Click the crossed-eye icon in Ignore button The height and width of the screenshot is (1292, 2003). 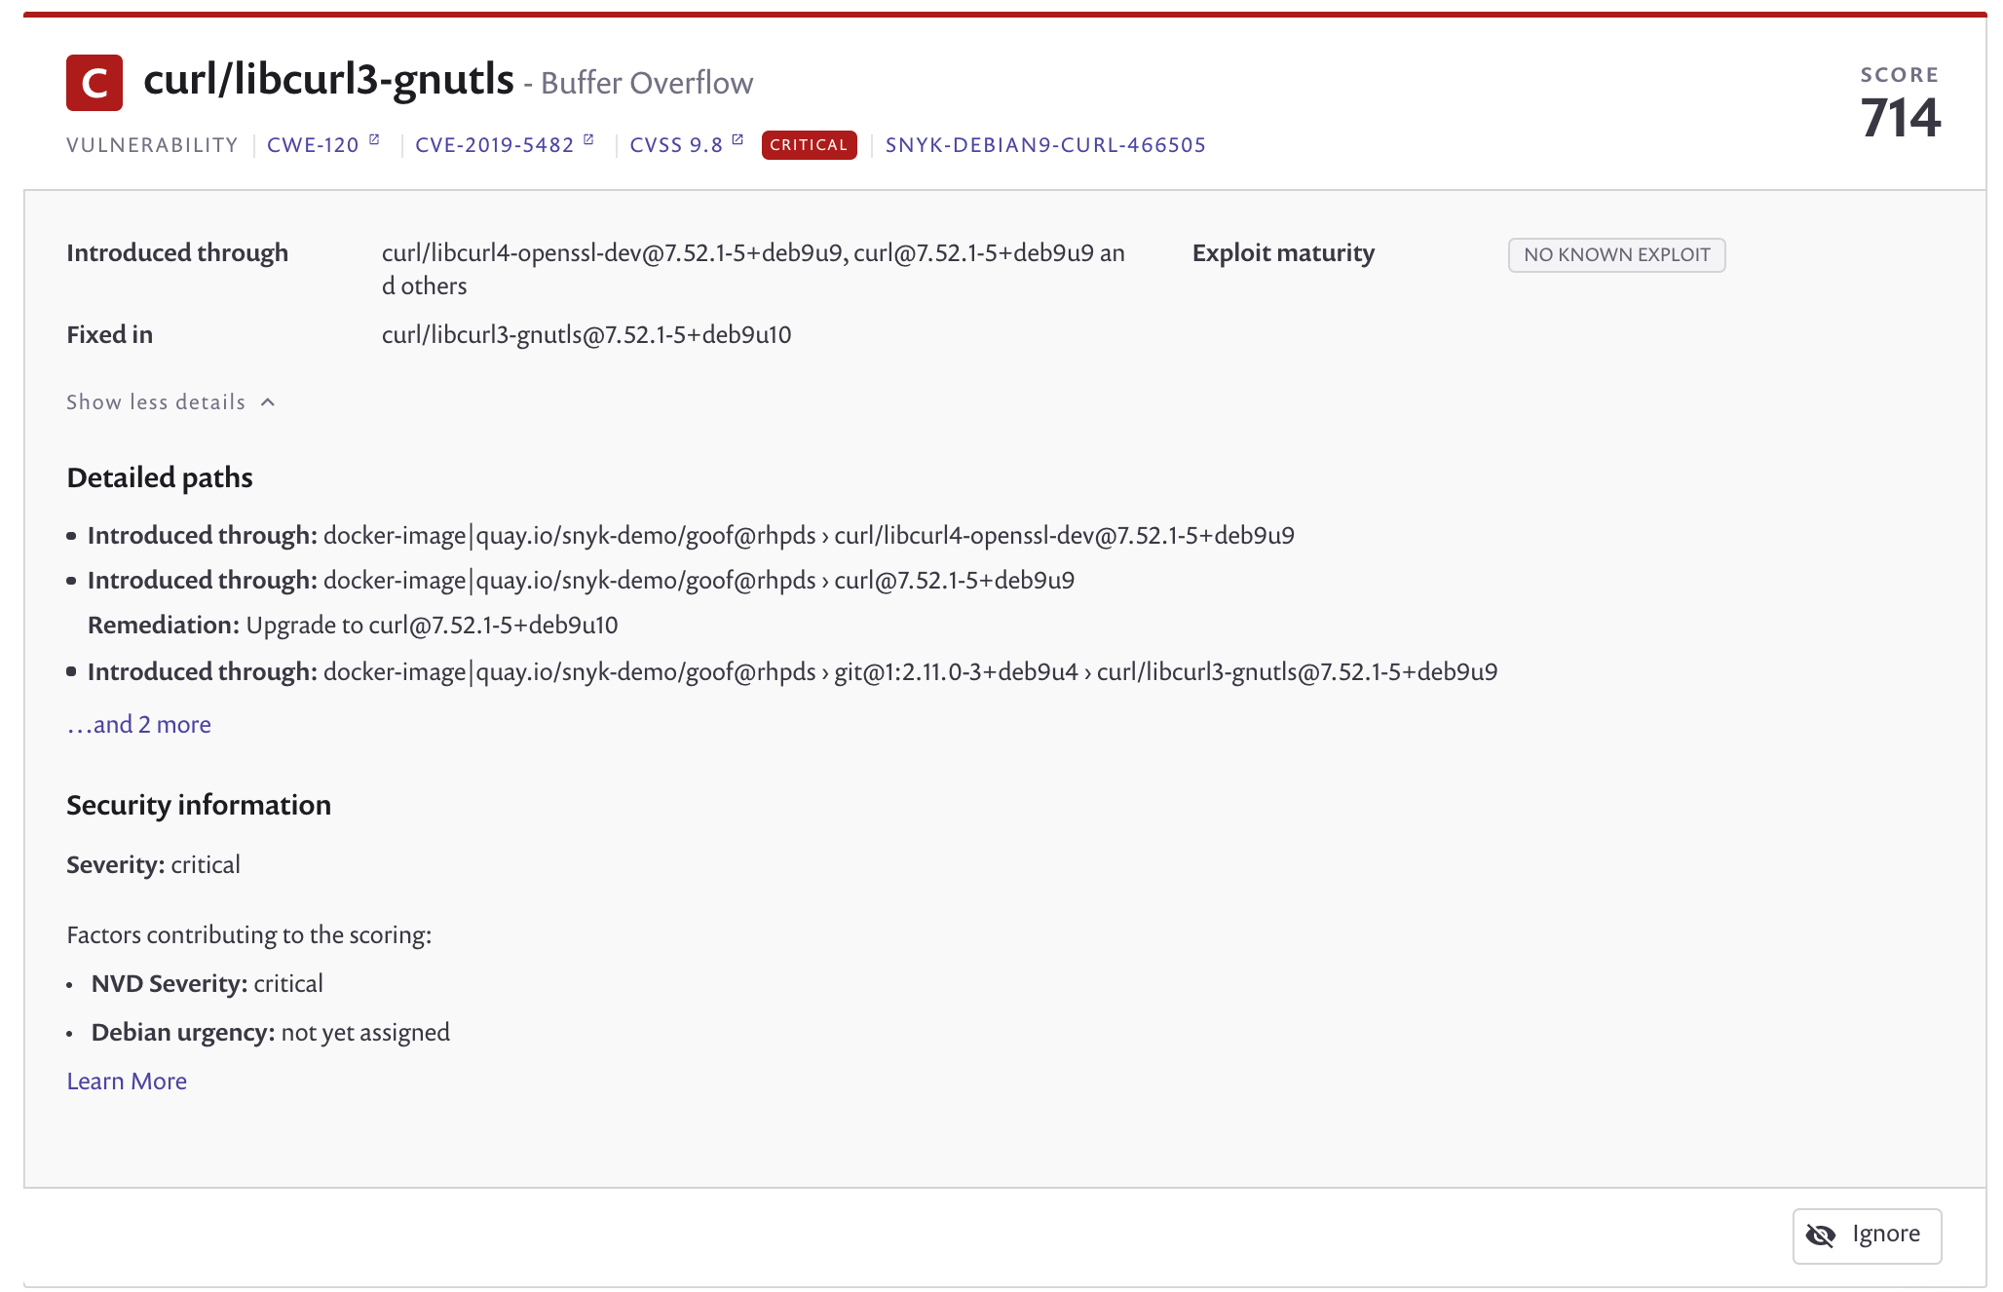click(x=1820, y=1235)
